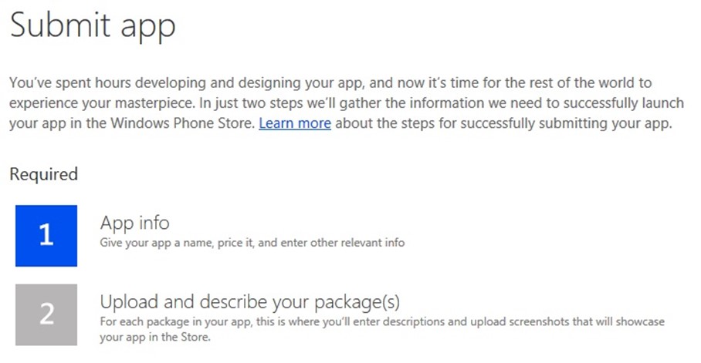The image size is (701, 363).
Task: Follow the Learn more link
Action: (x=295, y=123)
